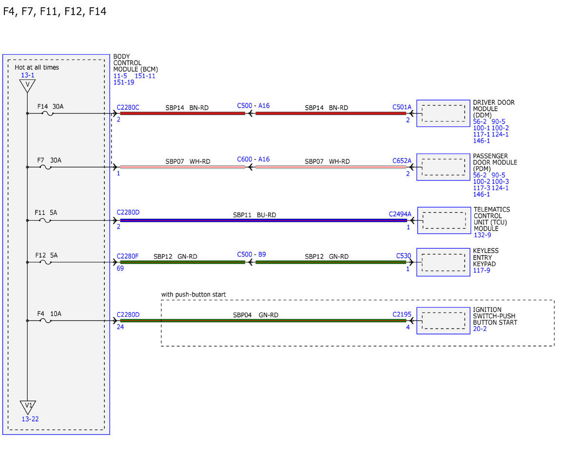The image size is (585, 452).
Task: Select the Ignition Switch component box
Action: click(x=443, y=321)
